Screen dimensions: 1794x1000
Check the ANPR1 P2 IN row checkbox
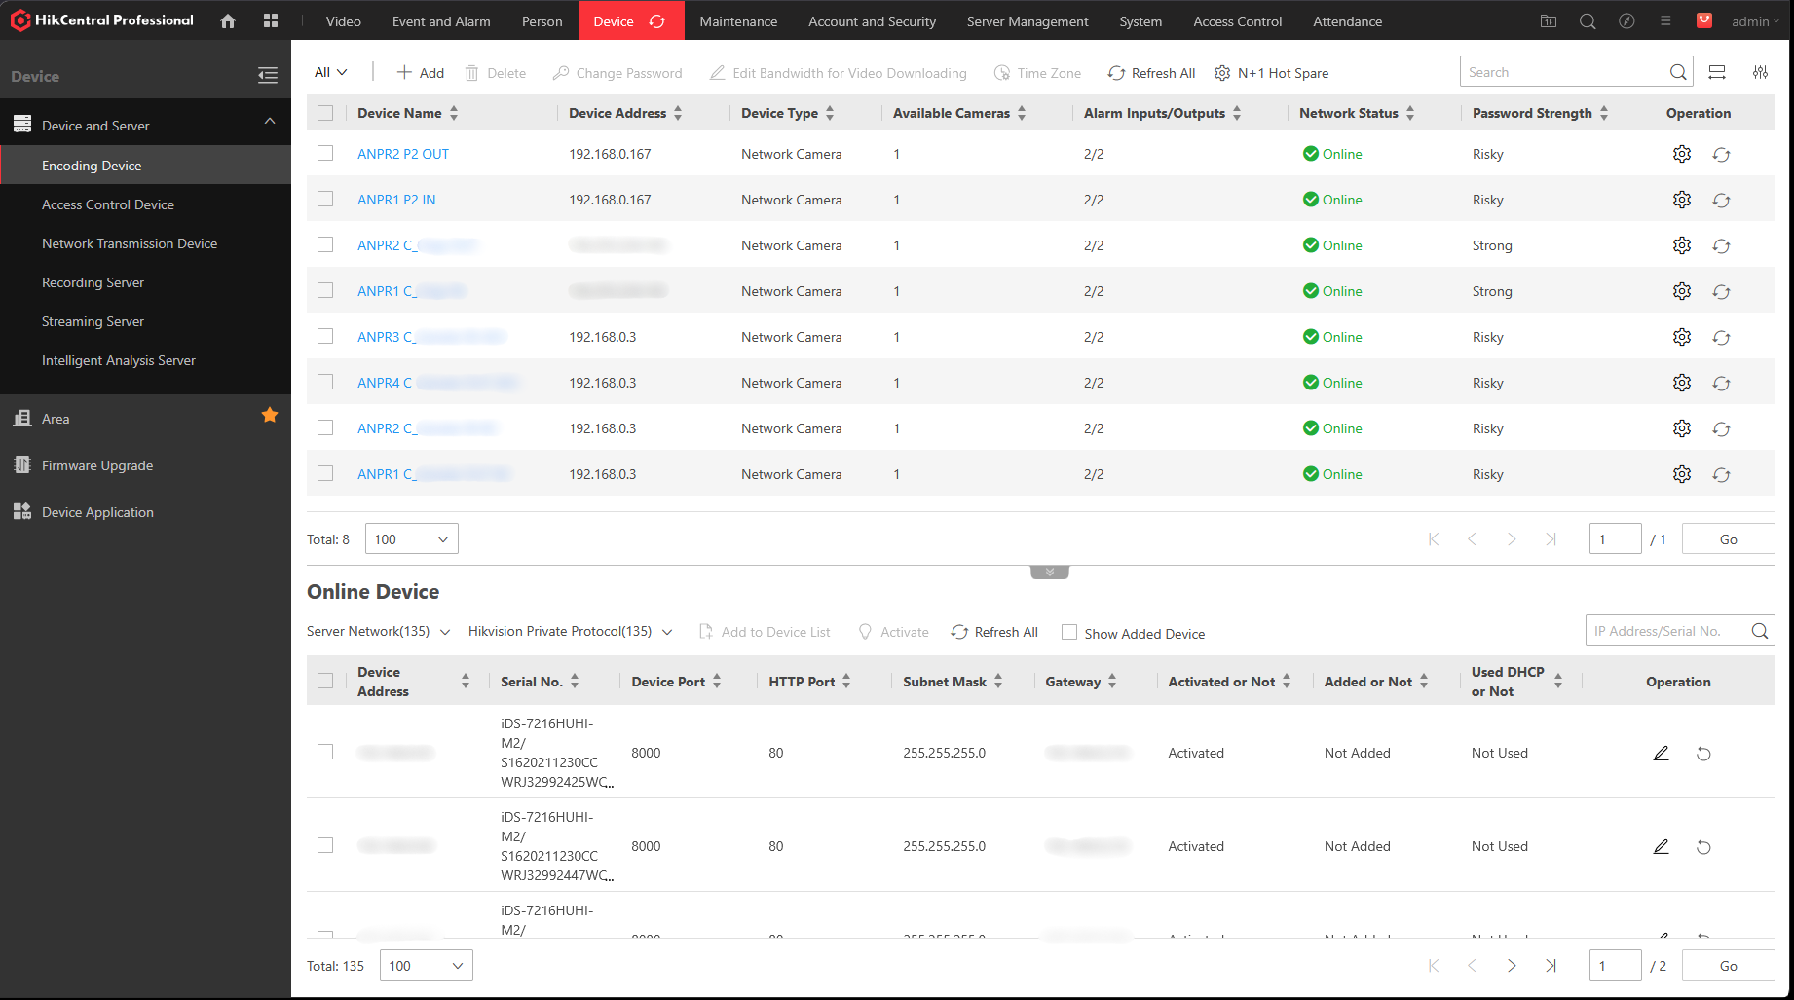click(x=325, y=199)
